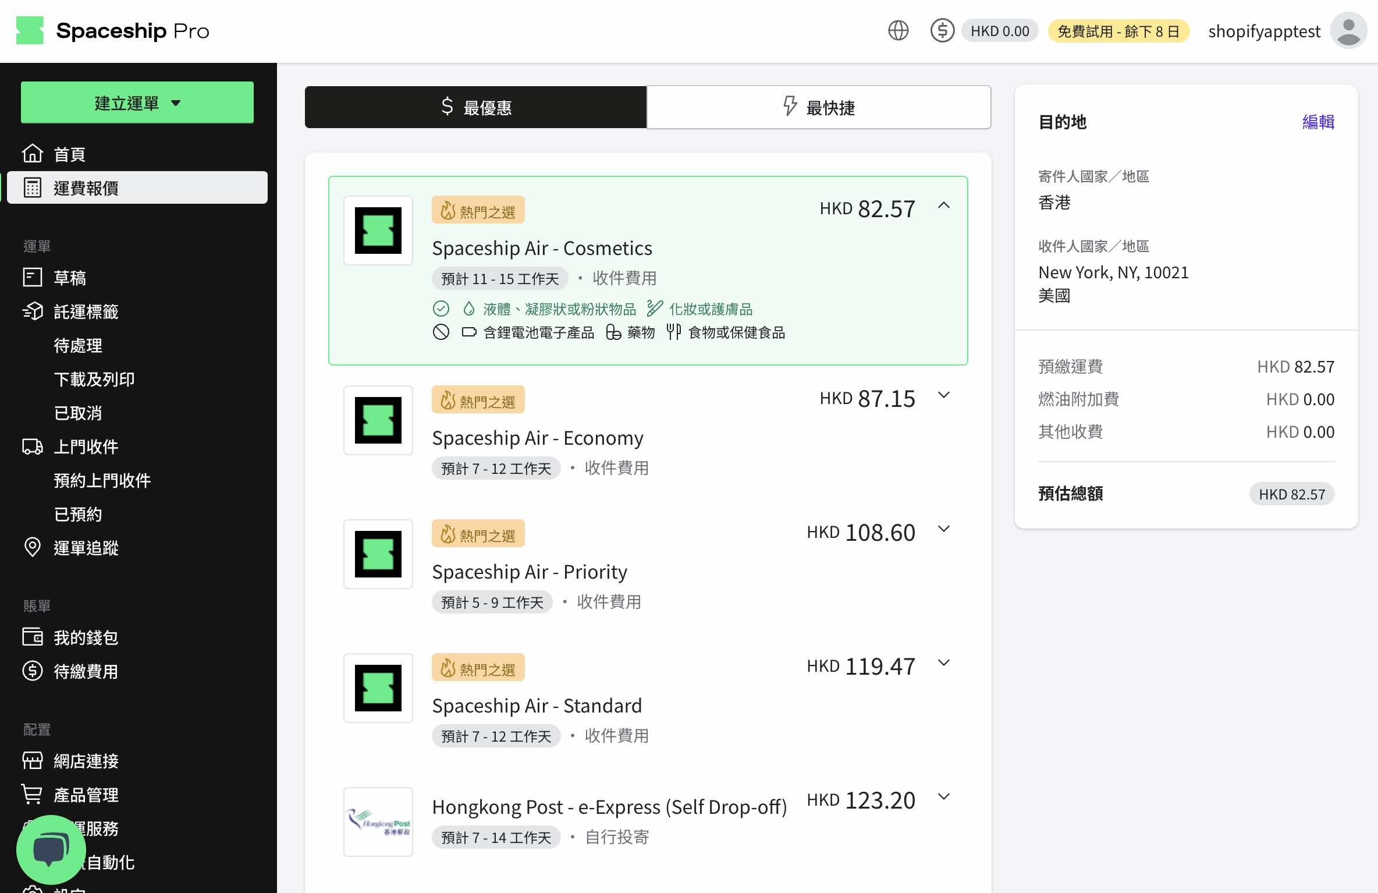Select the Spaceship Air - Standard title

coord(537,705)
